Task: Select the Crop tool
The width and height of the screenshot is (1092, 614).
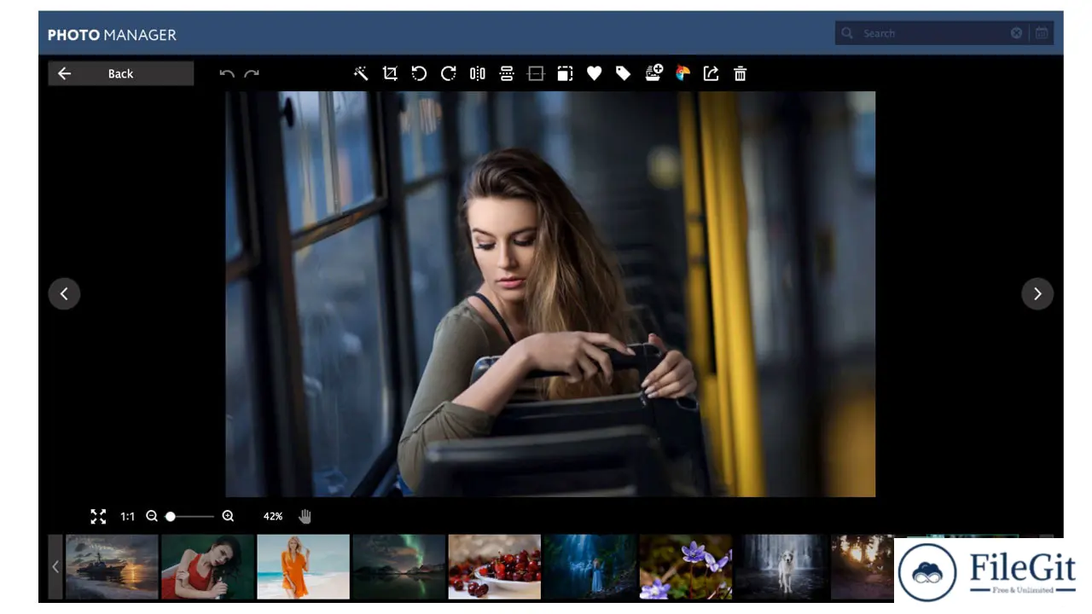Action: (x=390, y=73)
